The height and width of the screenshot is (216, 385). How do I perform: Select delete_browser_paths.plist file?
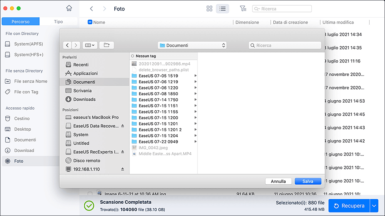[163, 70]
